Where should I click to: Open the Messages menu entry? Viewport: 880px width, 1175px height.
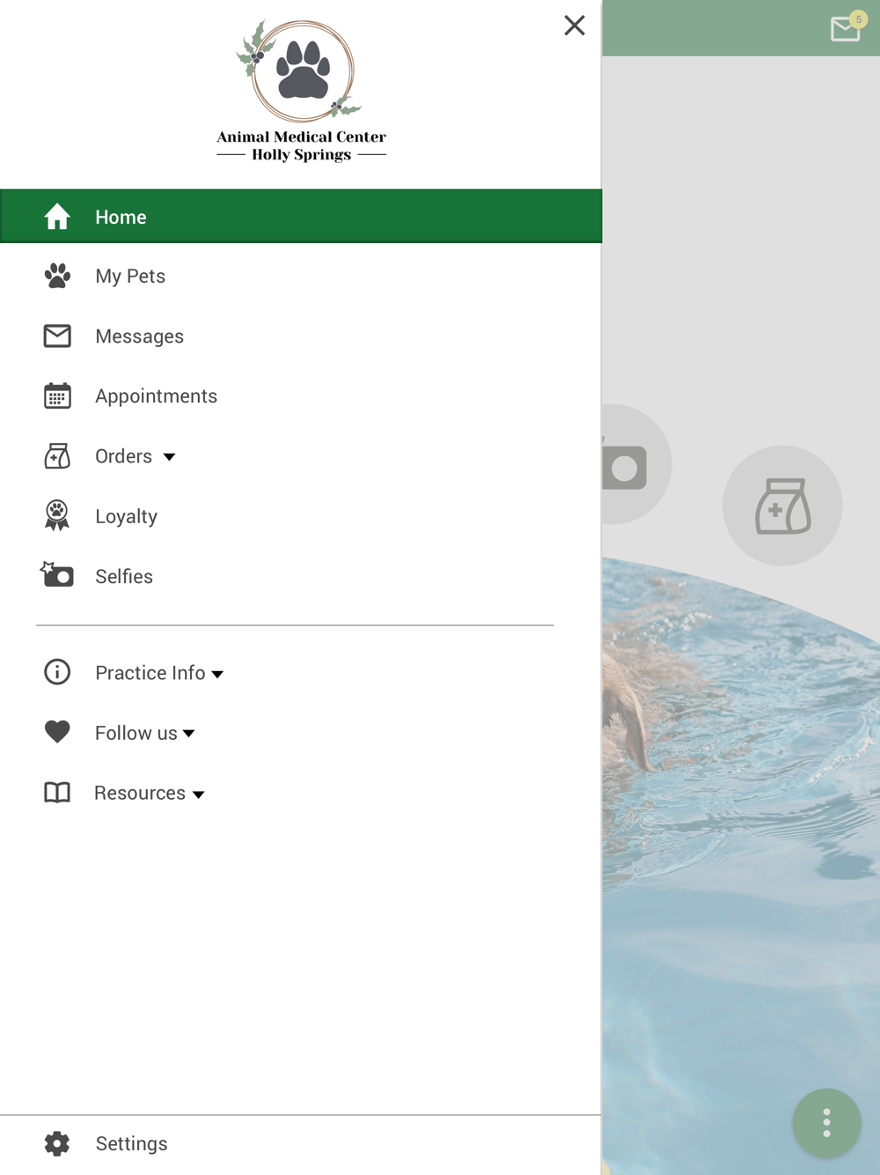tap(301, 336)
